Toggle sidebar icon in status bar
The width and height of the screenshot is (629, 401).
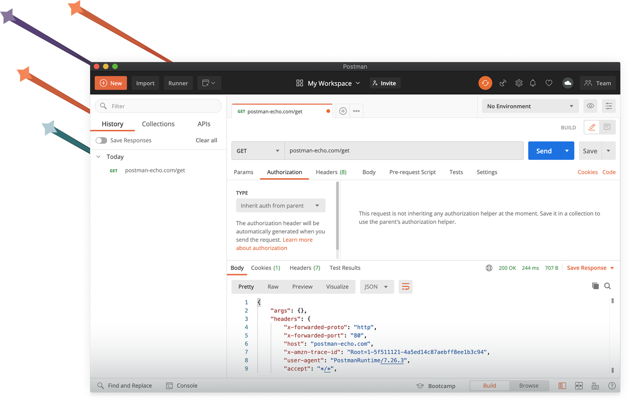coord(562,386)
